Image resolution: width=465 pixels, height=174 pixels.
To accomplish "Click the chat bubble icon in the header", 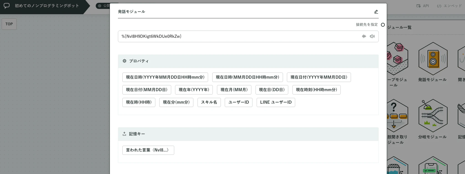I will [x=7, y=6].
